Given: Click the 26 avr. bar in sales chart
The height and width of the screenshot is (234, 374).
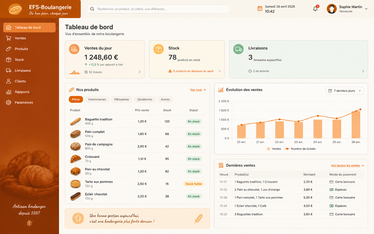Looking at the screenshot, I should pos(356,125).
